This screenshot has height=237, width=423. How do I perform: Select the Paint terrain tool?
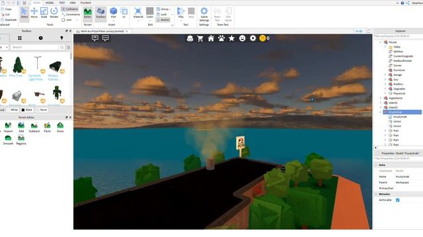point(47,127)
